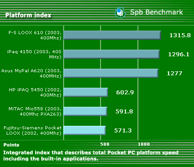Click the Points axis label
The image size is (194, 167).
12,145
